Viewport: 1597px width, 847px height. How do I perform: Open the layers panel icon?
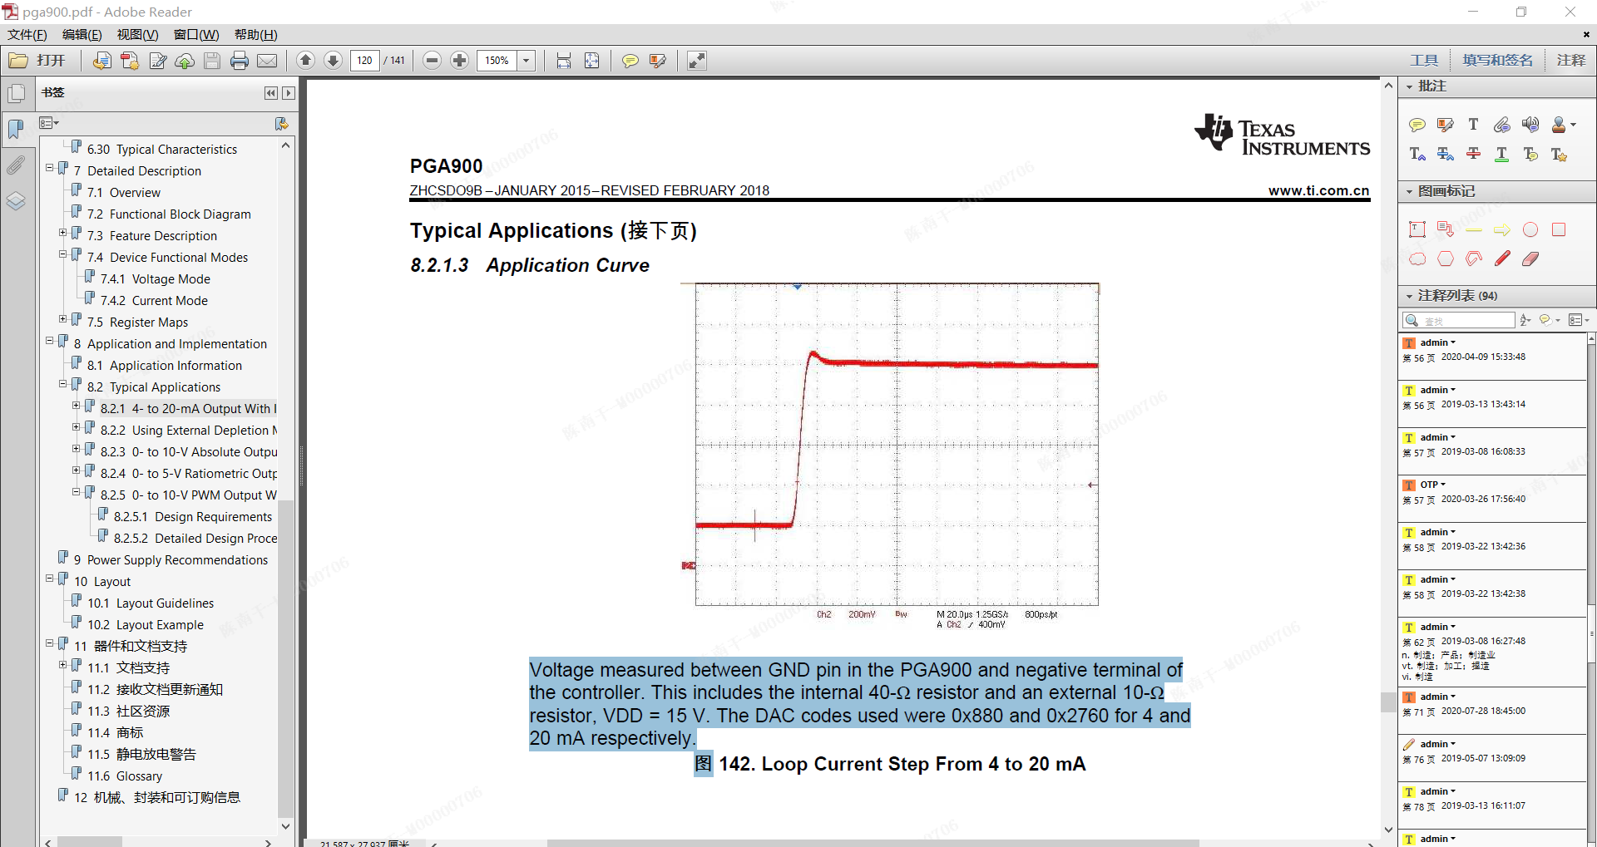pos(16,201)
